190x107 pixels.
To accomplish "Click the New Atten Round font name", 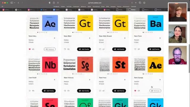I will coord(105,36).
